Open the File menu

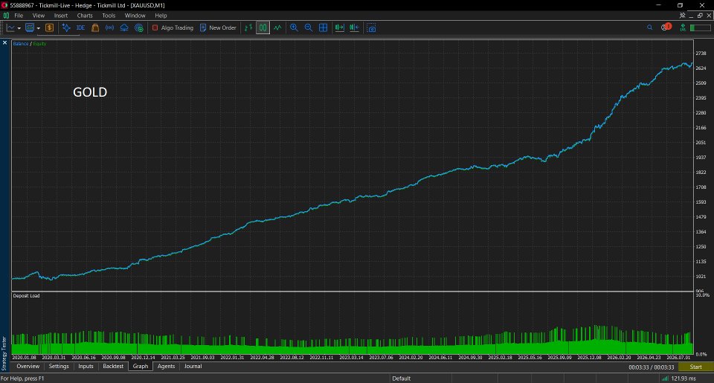pos(19,16)
